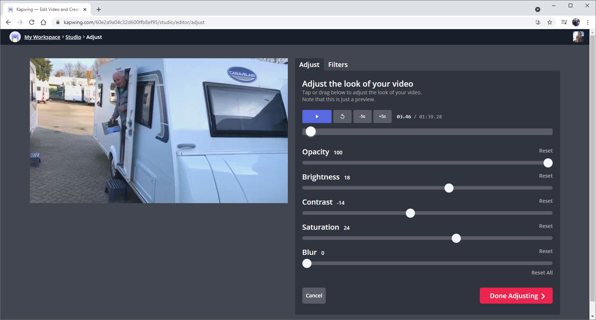This screenshot has height=320, width=596.
Task: Open the Chrome three-dot menu
Action: point(588,22)
